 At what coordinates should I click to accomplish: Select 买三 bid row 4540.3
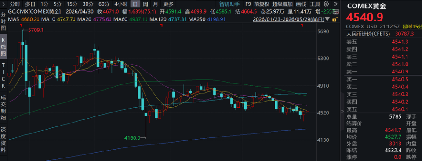[x=383, y=94]
